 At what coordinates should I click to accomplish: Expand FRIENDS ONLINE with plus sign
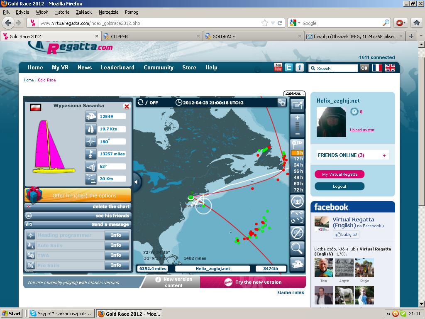click(384, 155)
